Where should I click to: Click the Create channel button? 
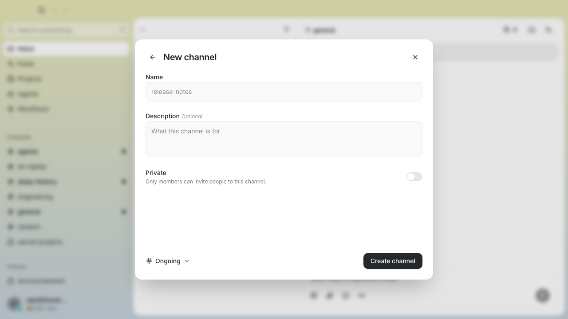[x=393, y=261]
